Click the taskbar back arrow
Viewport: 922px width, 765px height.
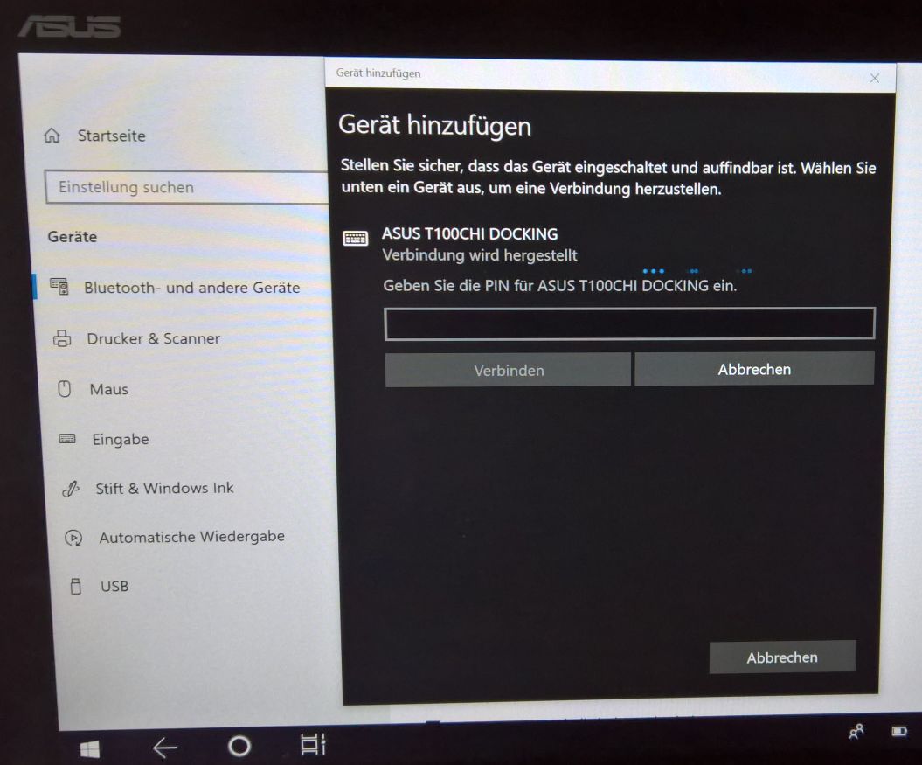click(164, 748)
